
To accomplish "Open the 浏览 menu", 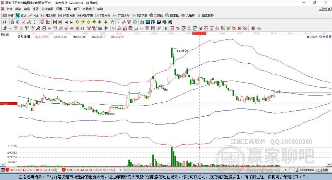I will point(18,9).
